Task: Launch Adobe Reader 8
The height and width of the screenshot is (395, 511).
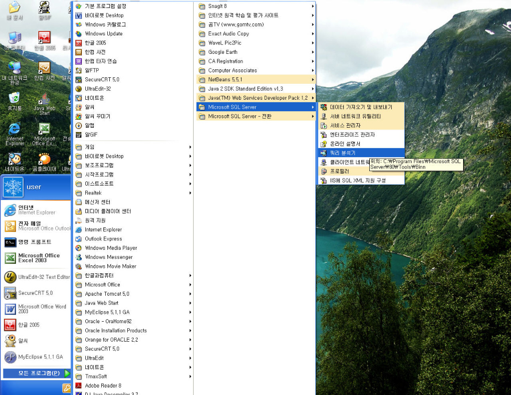Action: pos(133,386)
